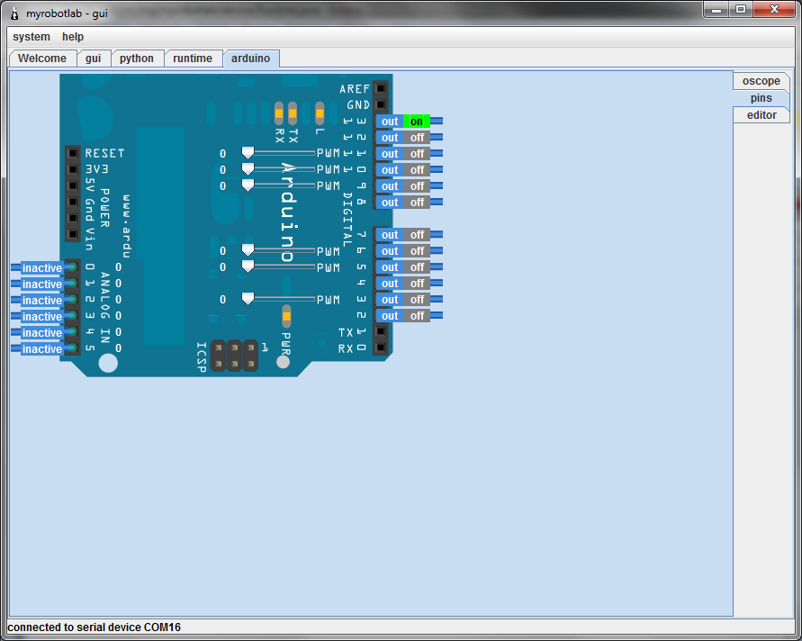
Task: Switch pin 2 'out' mode button
Action: click(390, 316)
